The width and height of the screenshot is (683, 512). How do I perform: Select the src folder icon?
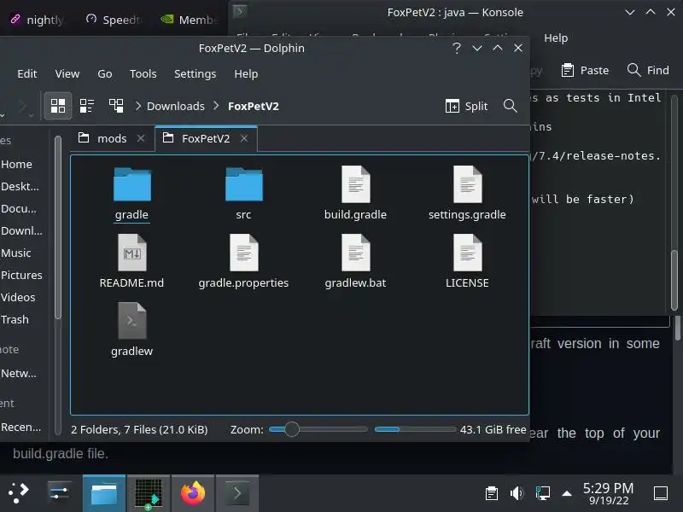point(244,183)
